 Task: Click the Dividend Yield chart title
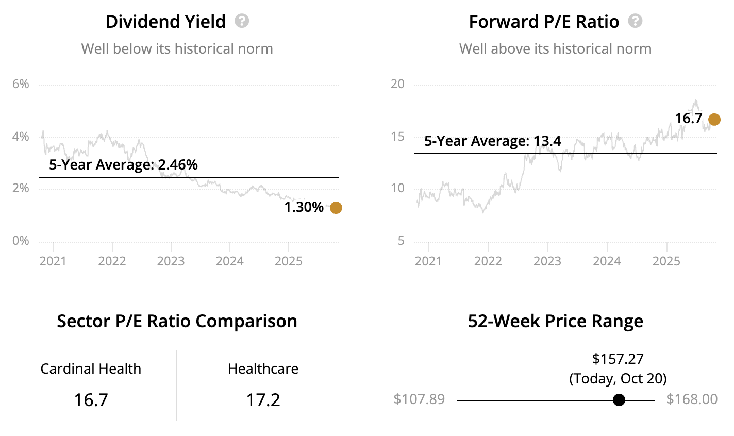pos(165,22)
